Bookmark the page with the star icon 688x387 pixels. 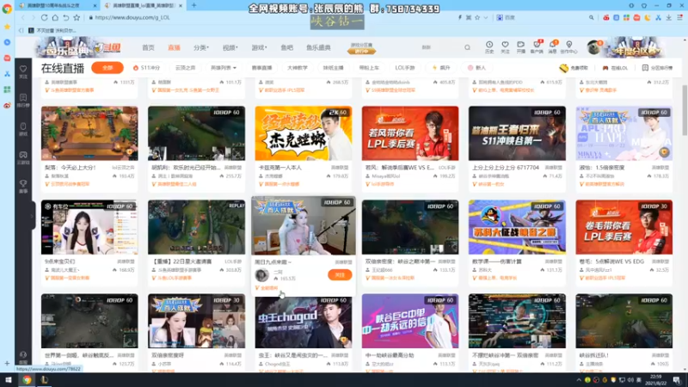[77, 17]
